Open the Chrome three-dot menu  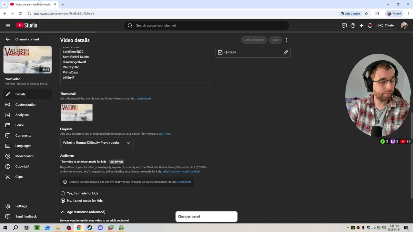pyautogui.click(x=408, y=14)
